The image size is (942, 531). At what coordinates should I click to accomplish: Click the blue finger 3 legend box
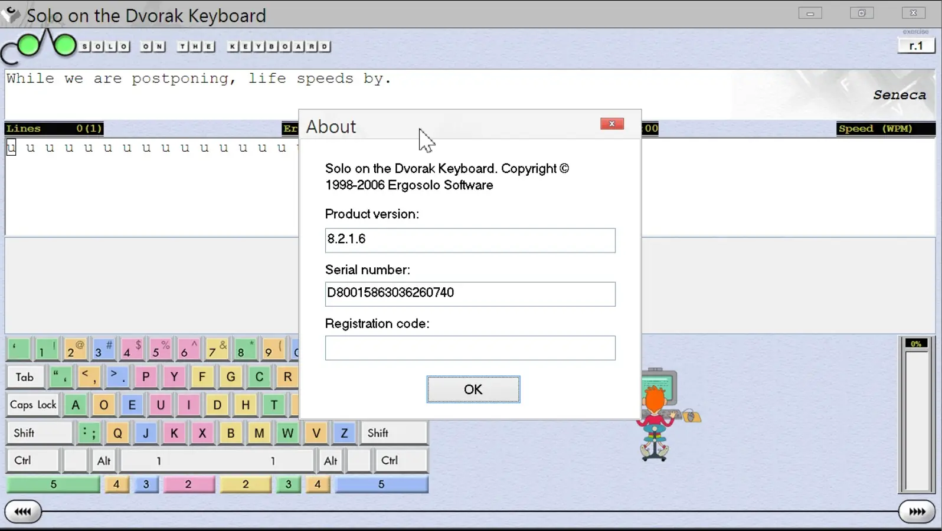[146, 484]
